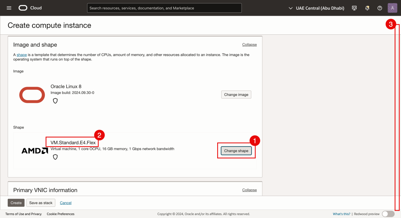Viewport: 401px width, 218px height.
Task: Cancel the instance creation
Action: 65,202
